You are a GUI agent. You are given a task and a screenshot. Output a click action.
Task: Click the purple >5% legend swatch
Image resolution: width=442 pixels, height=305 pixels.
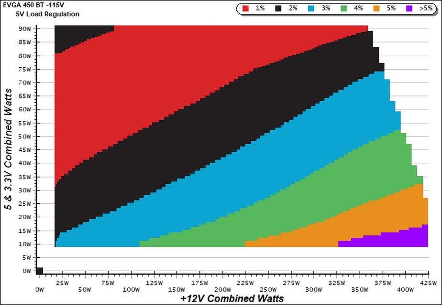point(409,9)
